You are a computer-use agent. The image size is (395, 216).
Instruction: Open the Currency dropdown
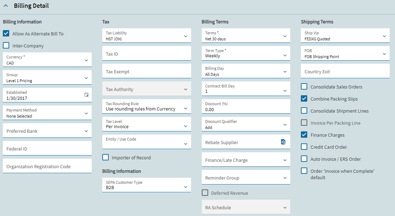click(x=86, y=60)
